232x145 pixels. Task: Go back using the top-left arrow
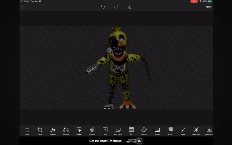coord(22,7)
